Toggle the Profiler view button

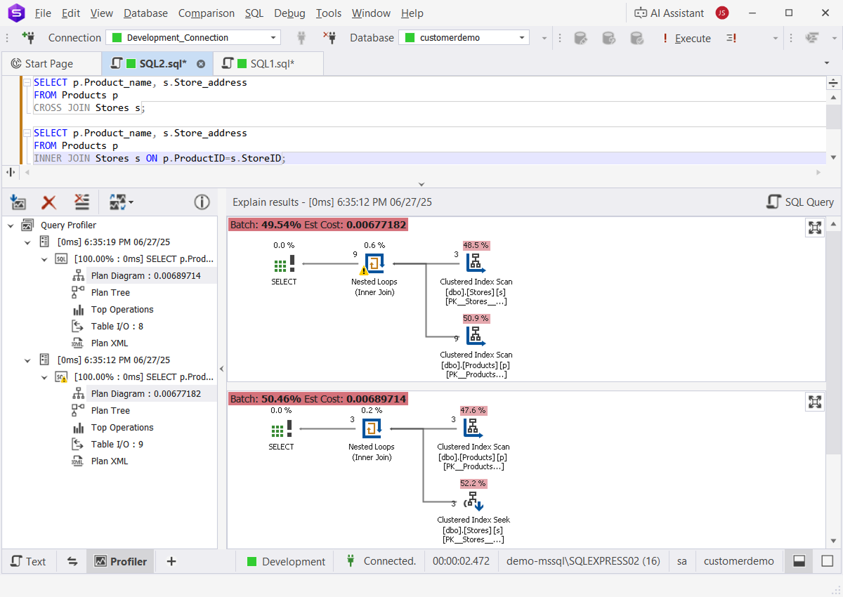tap(121, 561)
